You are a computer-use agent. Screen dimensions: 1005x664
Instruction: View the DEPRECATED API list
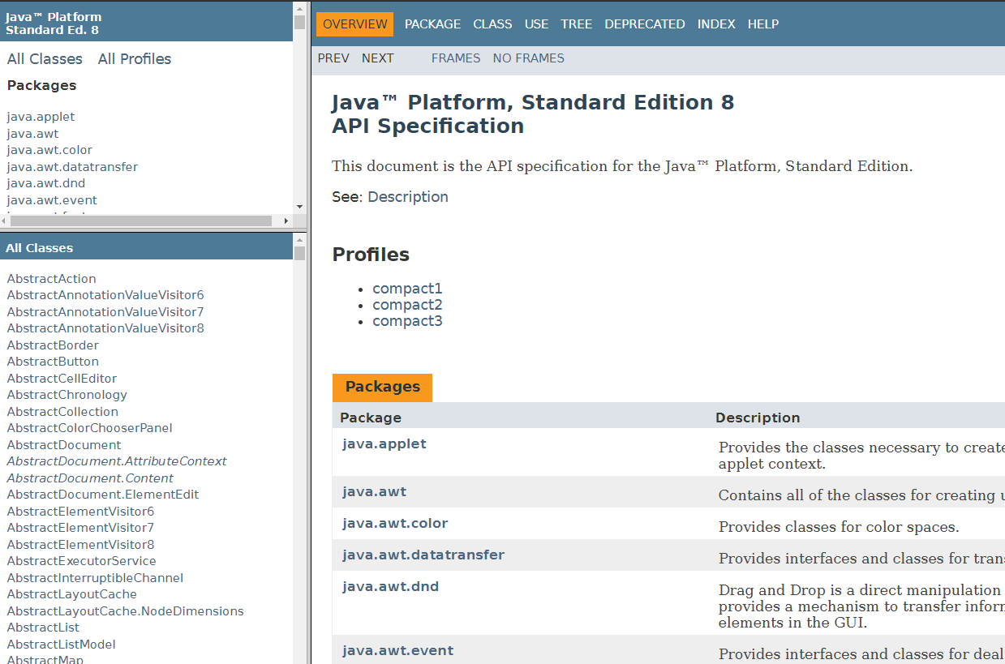tap(644, 24)
